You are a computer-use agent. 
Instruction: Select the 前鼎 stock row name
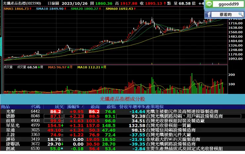click(x=10, y=121)
